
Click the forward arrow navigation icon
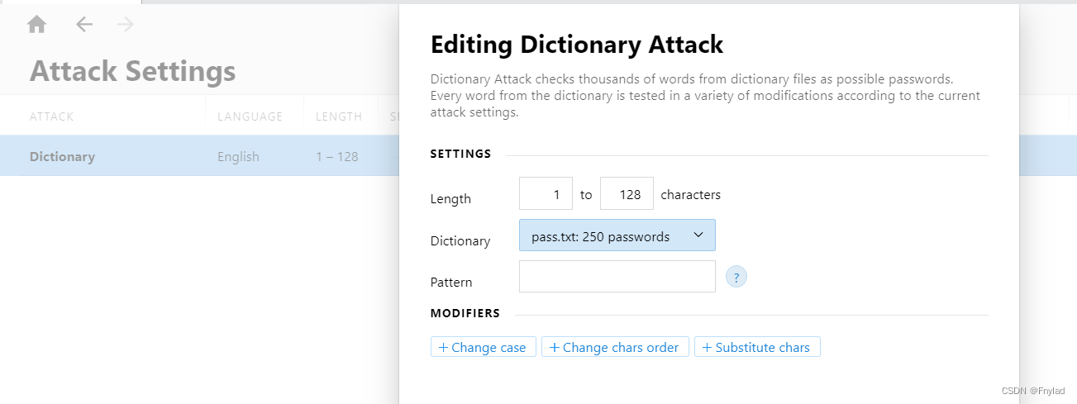click(x=126, y=25)
